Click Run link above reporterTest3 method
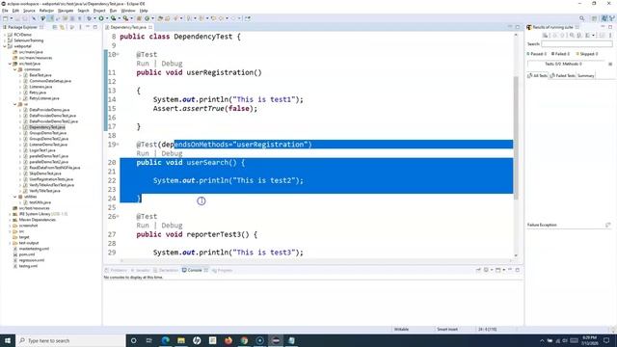Viewport: 617px width, 347px height. point(143,226)
